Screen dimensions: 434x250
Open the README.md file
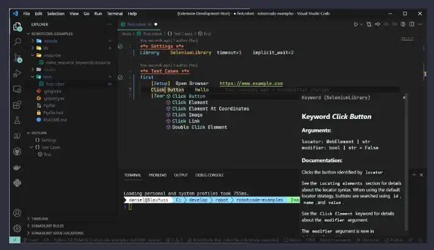pyautogui.click(x=55, y=120)
